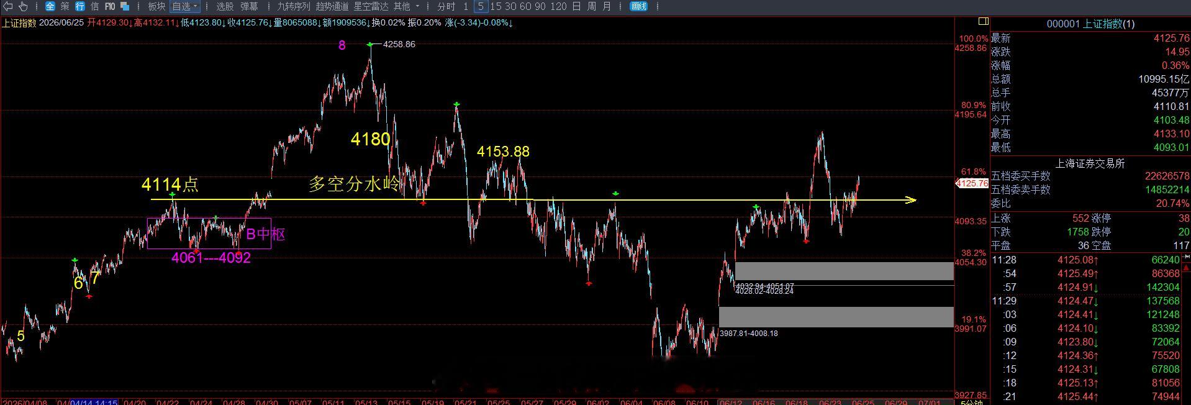
Task: Select the 30-minute period
Action: 510,6
